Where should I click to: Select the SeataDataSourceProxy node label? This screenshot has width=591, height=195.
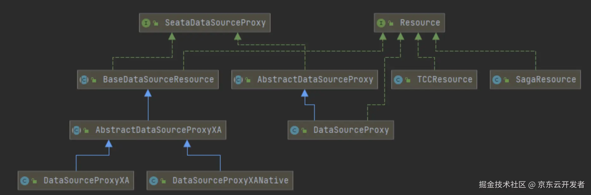point(215,23)
